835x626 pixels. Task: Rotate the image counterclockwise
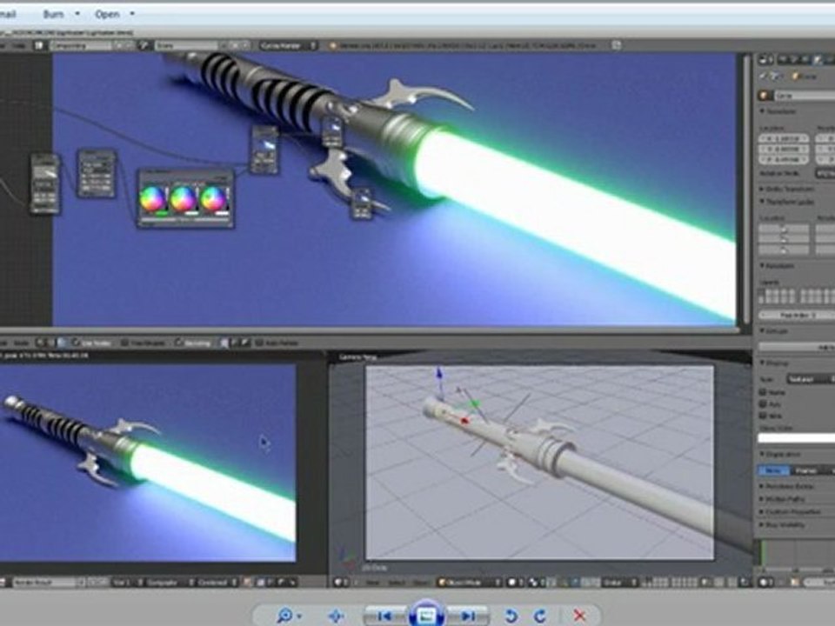pyautogui.click(x=511, y=616)
